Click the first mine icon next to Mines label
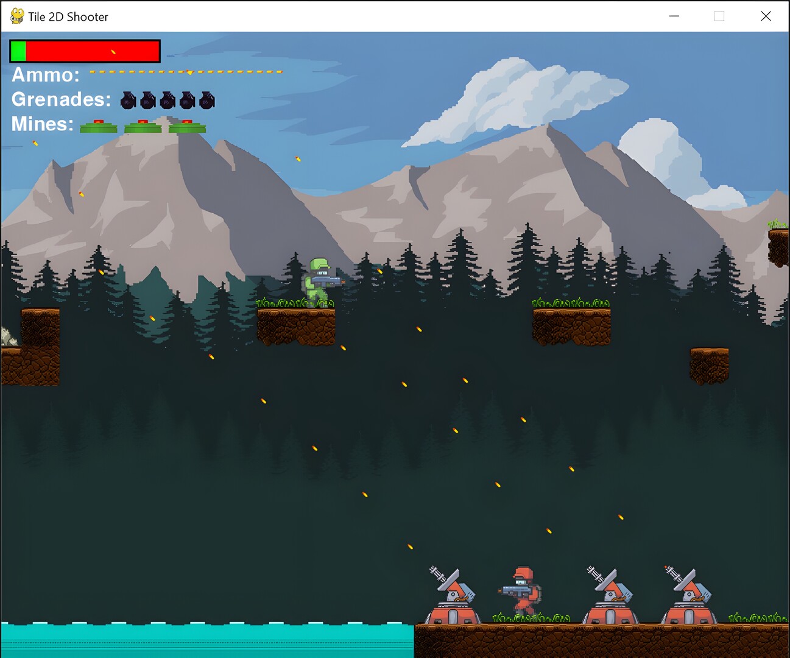 [97, 126]
